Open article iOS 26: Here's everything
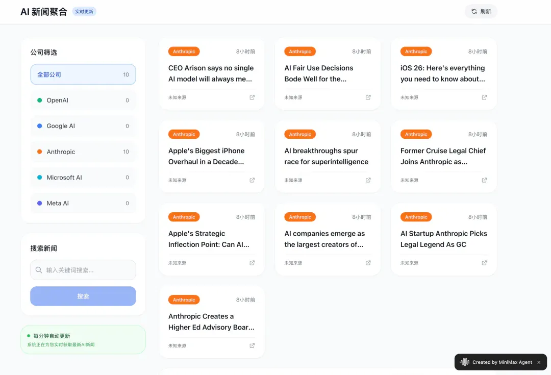This screenshot has width=551, height=375. [x=443, y=73]
